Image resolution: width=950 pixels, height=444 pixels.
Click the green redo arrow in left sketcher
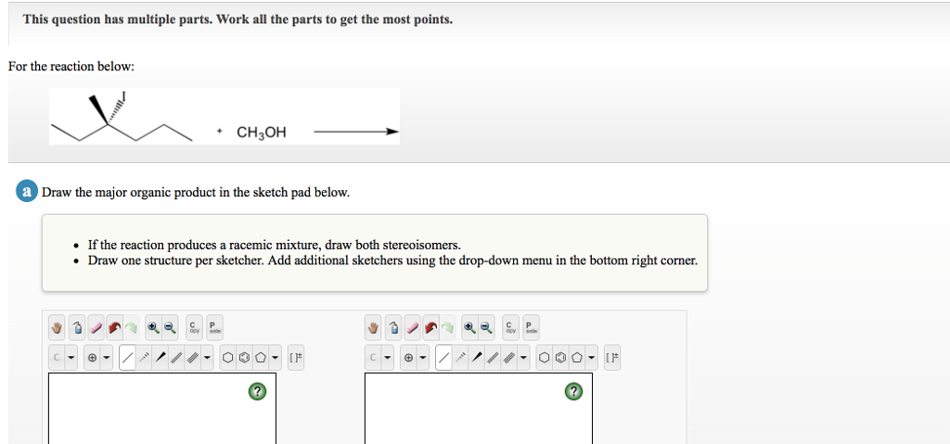click(x=130, y=328)
